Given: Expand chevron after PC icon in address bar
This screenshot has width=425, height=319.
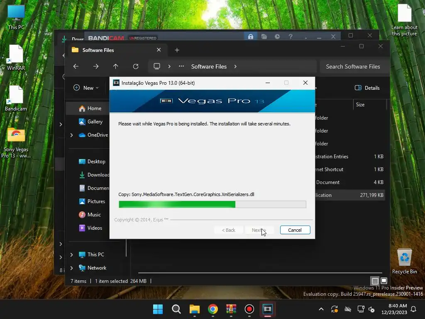Looking at the screenshot, I should 169,66.
